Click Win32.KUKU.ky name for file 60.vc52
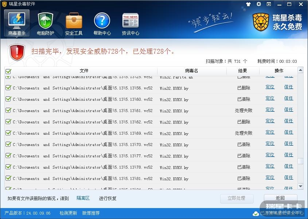 point(174,100)
